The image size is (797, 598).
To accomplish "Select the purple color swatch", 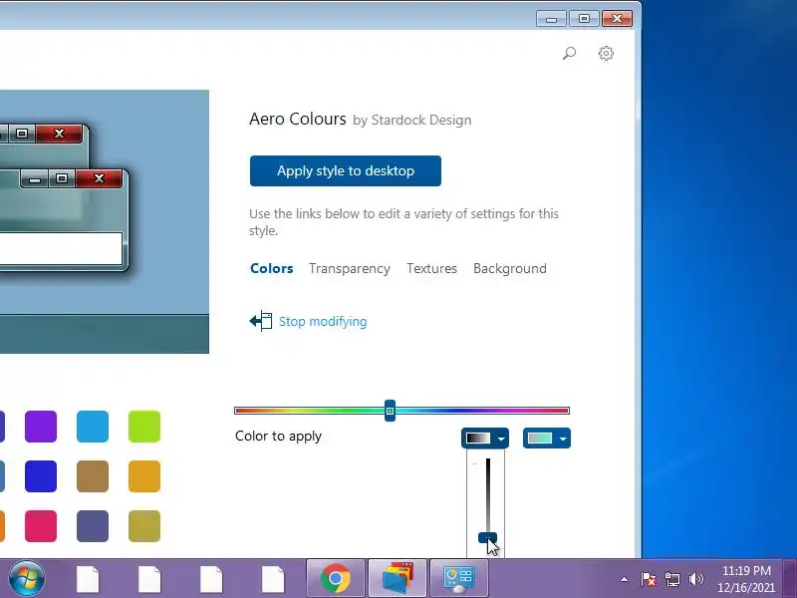I will click(41, 427).
